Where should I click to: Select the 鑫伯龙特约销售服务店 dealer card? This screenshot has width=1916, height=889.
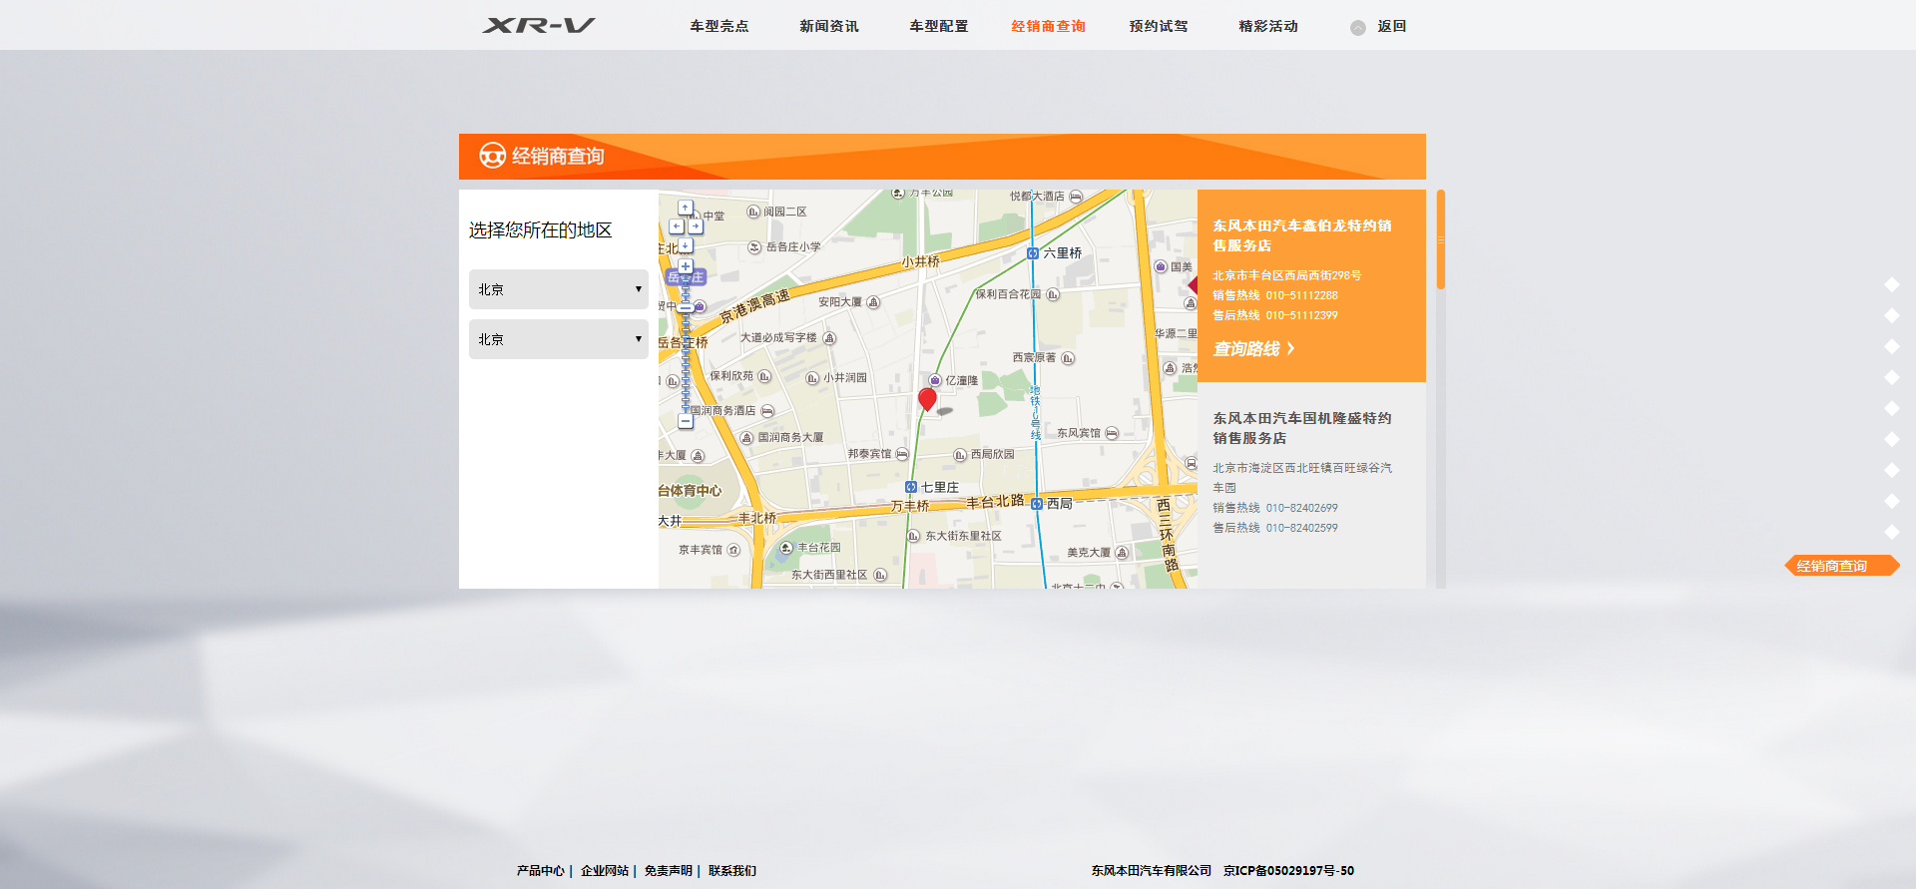[1311, 285]
